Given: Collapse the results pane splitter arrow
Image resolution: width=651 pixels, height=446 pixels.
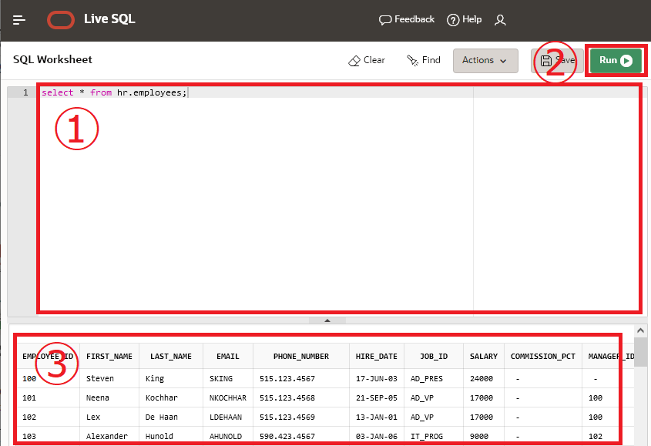Looking at the screenshot, I should pyautogui.click(x=327, y=320).
